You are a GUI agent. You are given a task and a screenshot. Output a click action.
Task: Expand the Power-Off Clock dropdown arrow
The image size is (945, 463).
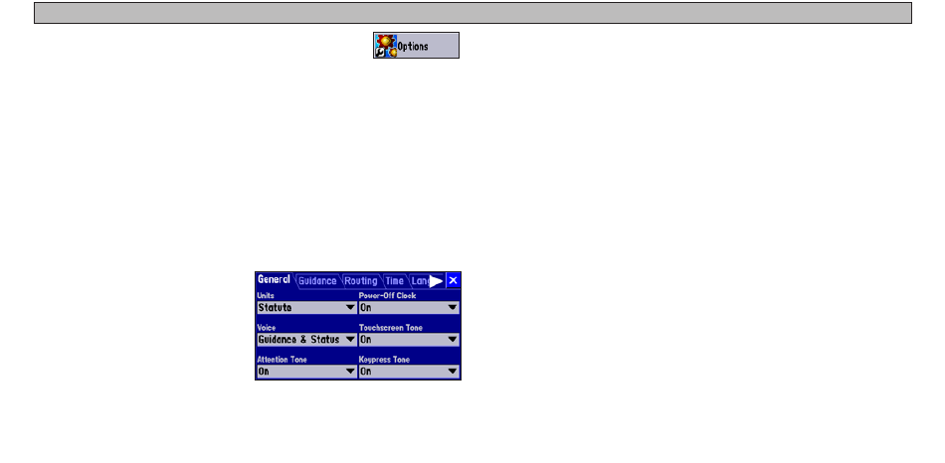453,308
